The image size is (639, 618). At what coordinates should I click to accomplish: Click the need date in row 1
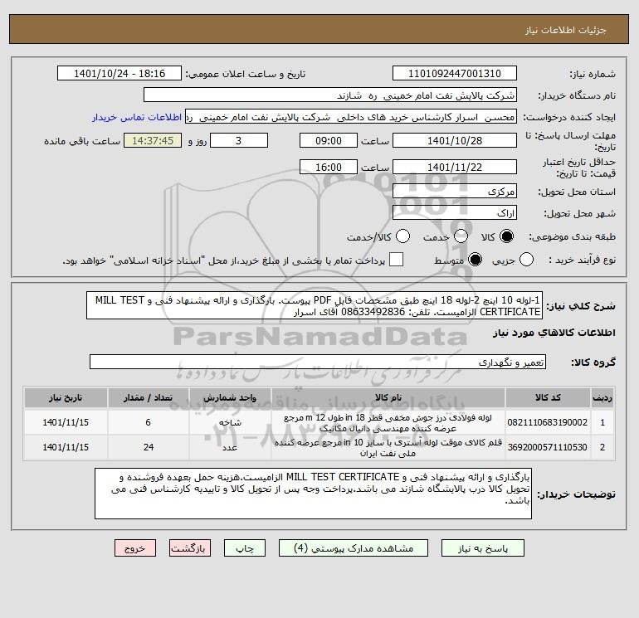pos(66,422)
